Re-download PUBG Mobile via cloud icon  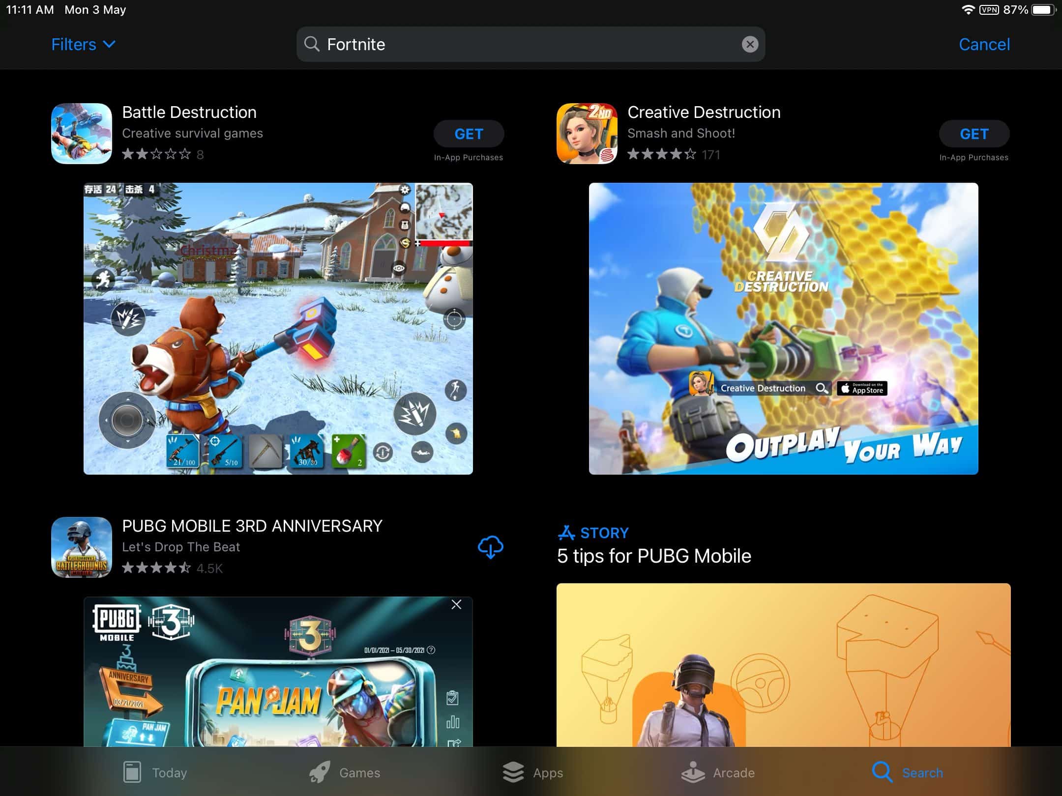[x=490, y=547]
